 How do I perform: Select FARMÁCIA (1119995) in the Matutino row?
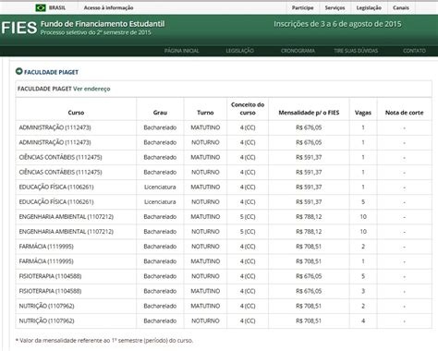(x=46, y=261)
